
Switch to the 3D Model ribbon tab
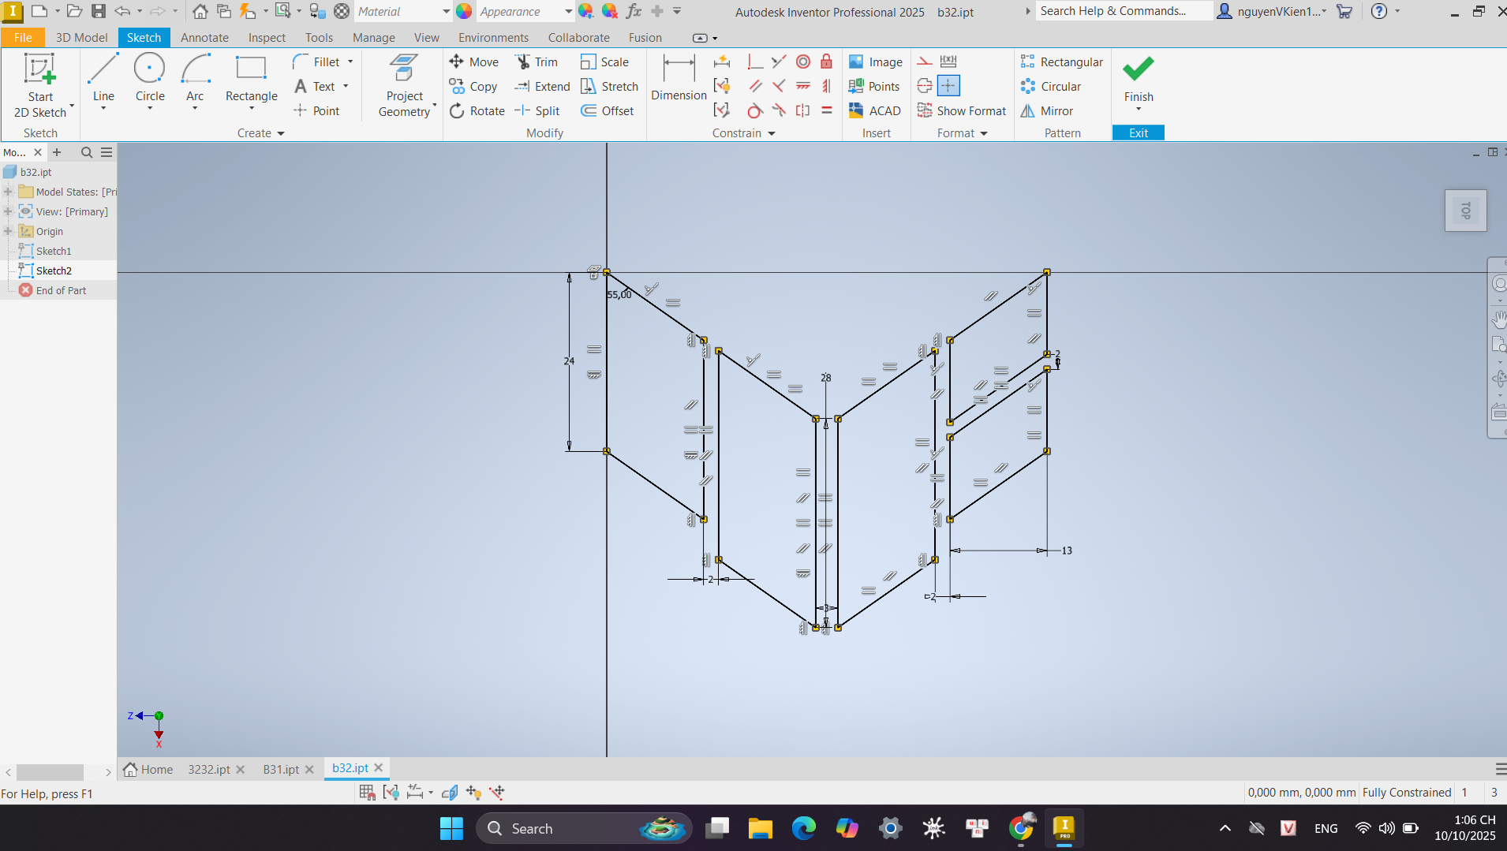81,37
